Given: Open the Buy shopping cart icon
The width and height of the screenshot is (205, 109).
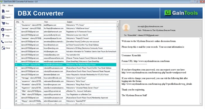Looking at the screenshot, I should (3, 23).
